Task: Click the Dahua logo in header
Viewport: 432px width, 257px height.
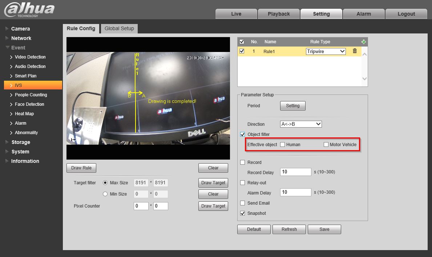Action: coord(29,10)
